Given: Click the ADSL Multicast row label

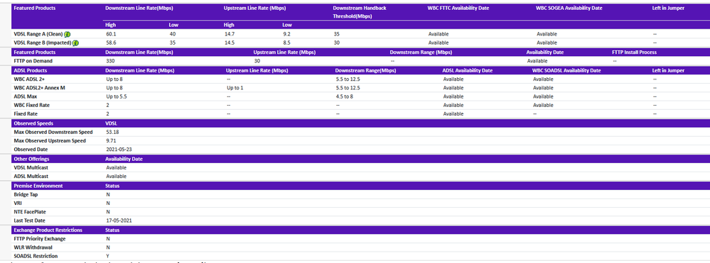Looking at the screenshot, I should pyautogui.click(x=31, y=177).
